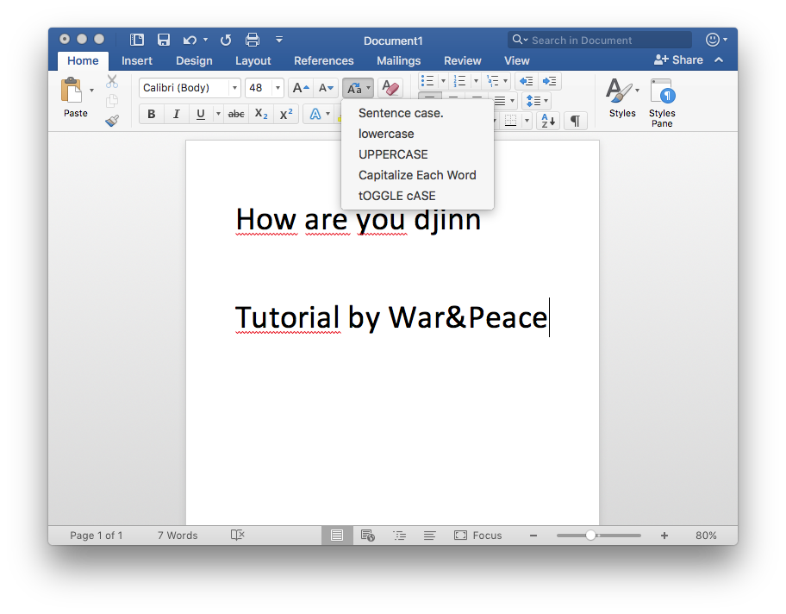Toggle Subscript formatting
This screenshot has width=786, height=614.
261,115
